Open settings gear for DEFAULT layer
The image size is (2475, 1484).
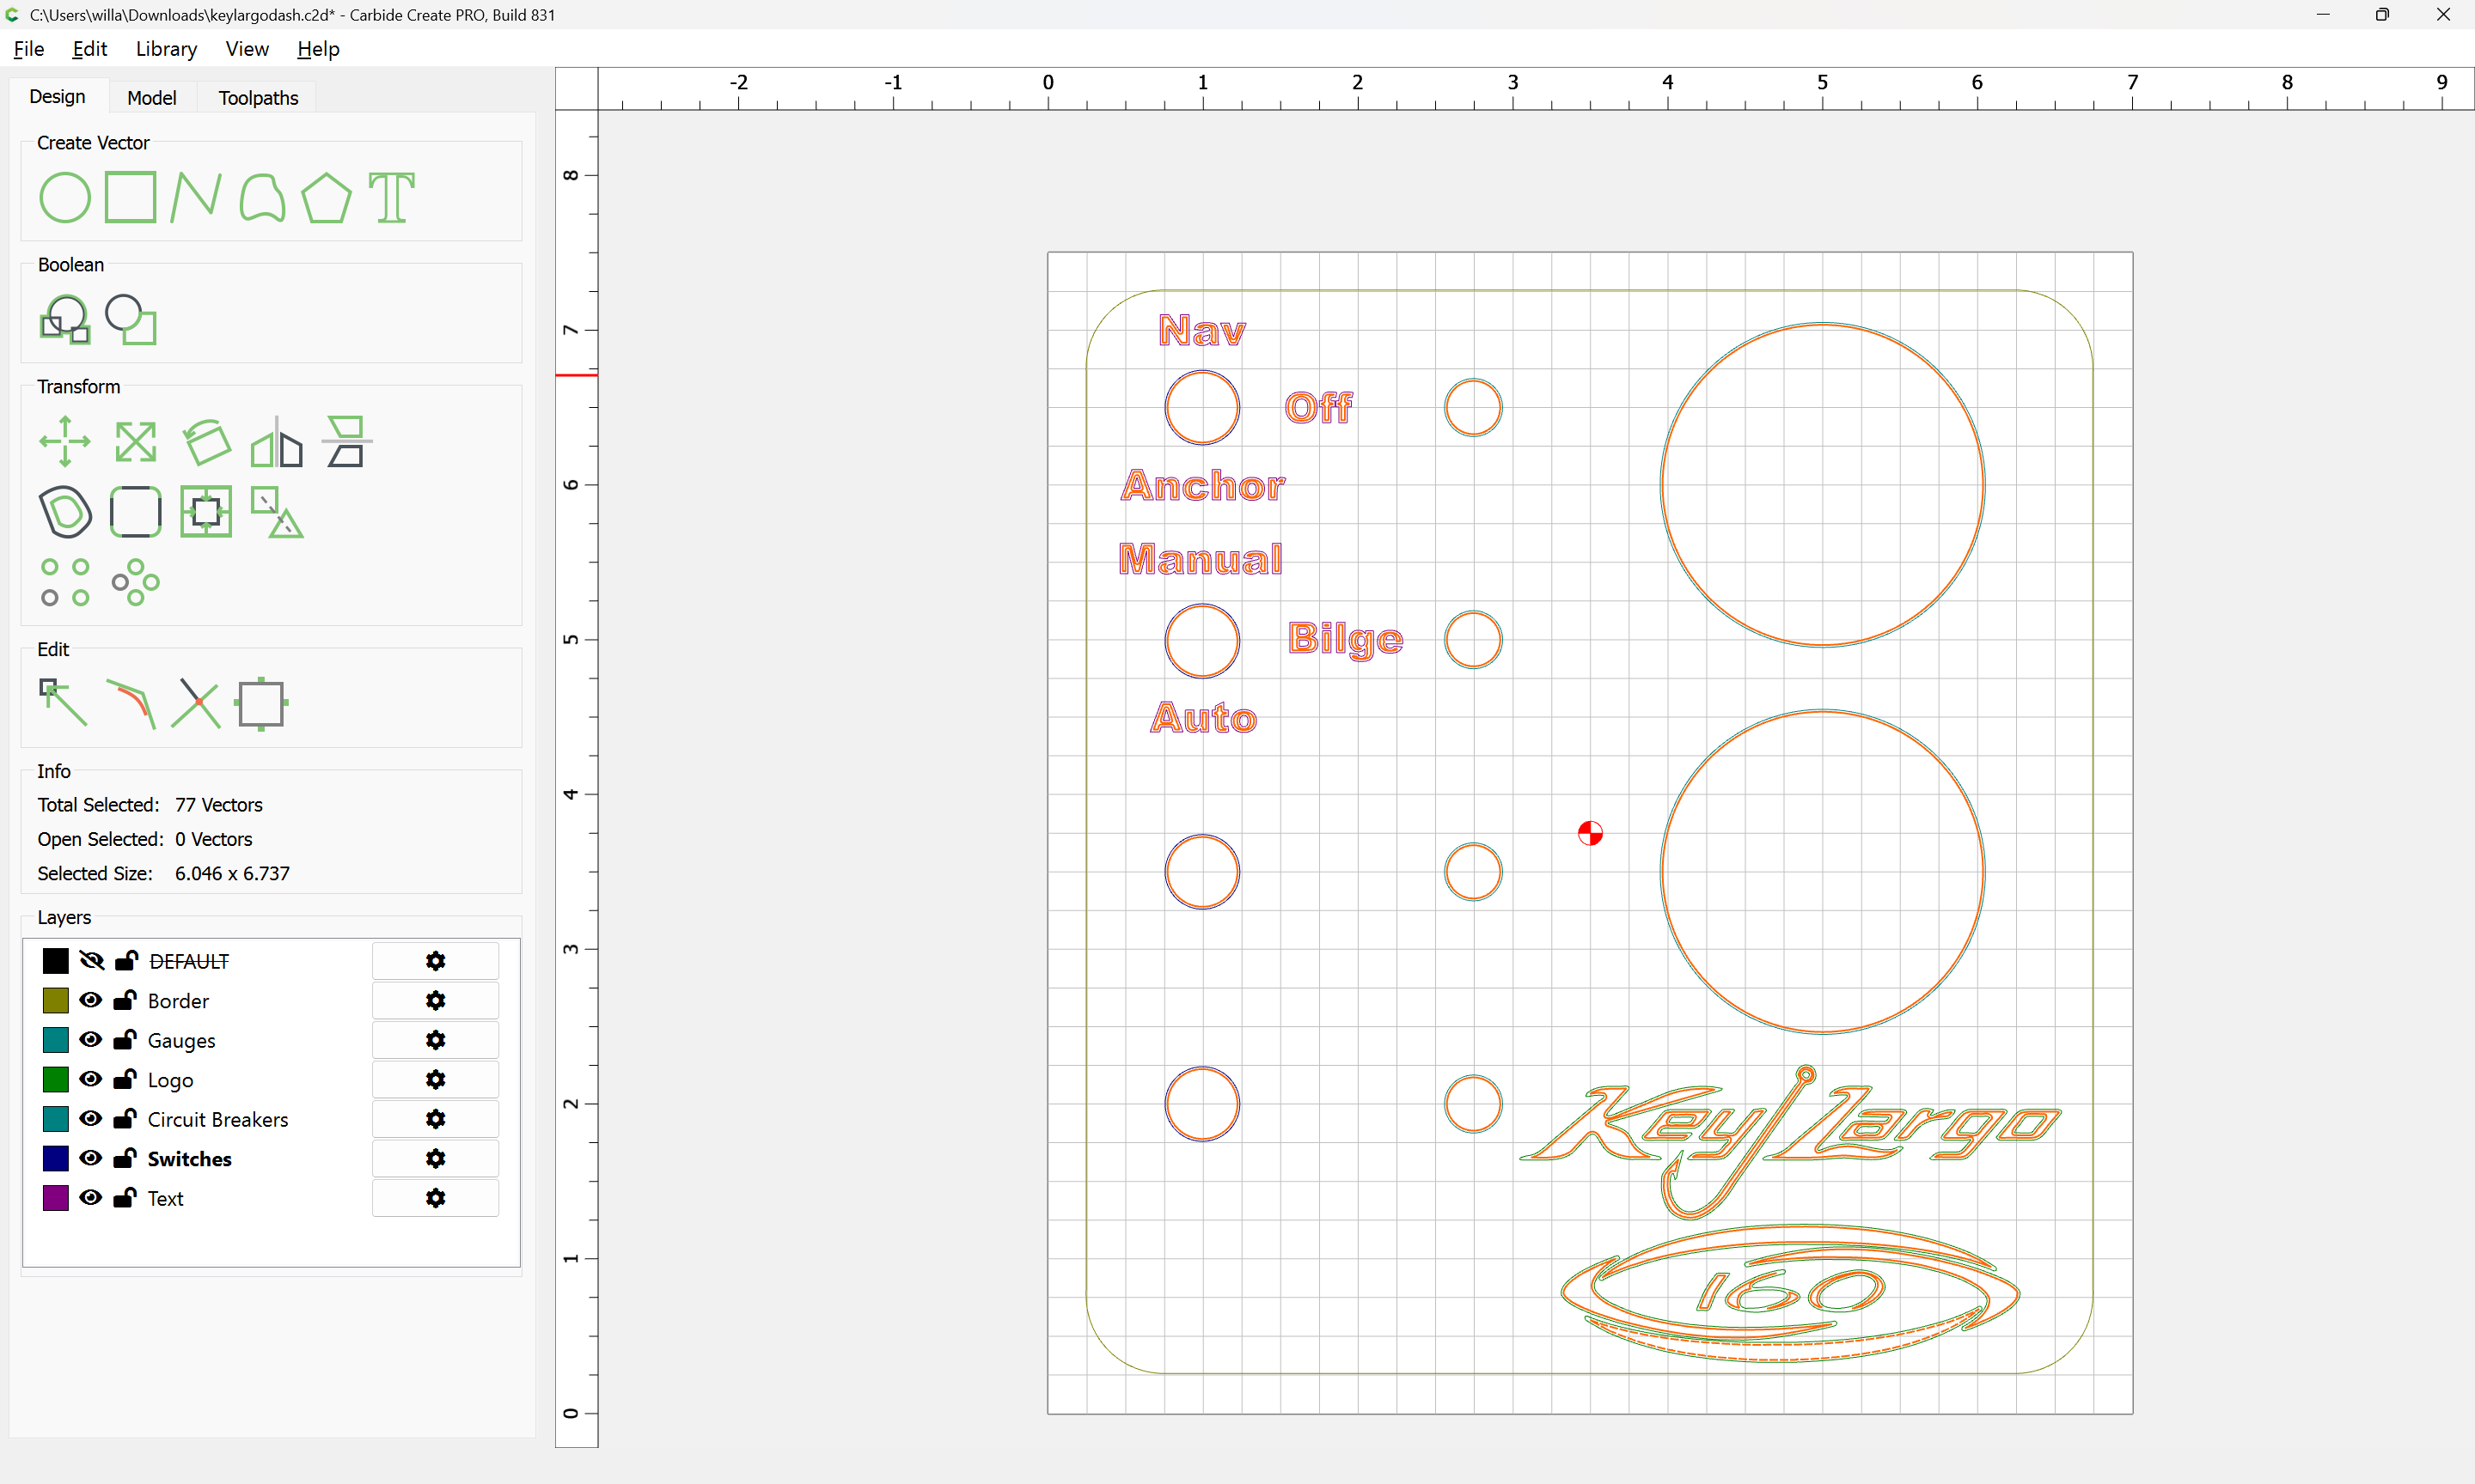tap(435, 961)
